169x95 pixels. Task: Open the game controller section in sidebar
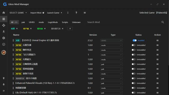tap(4, 25)
